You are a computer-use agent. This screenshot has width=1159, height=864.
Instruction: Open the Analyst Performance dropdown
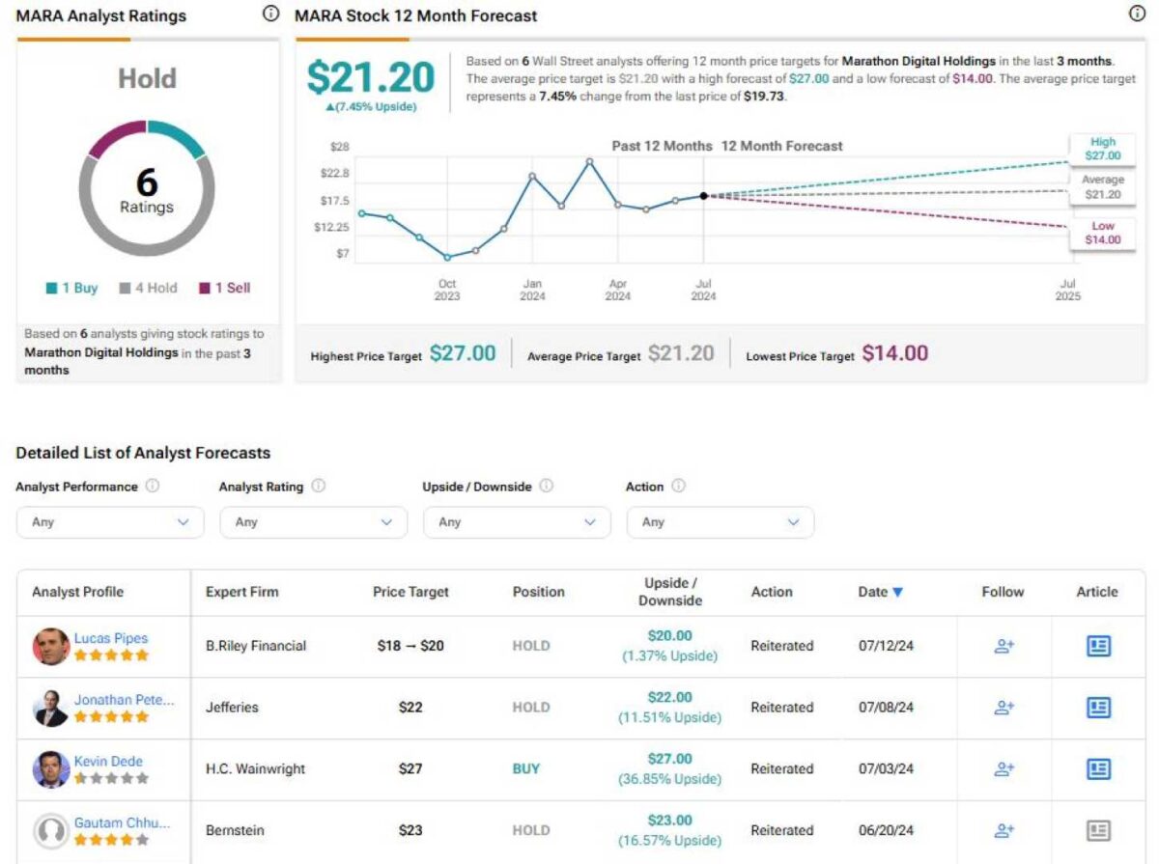pos(110,521)
